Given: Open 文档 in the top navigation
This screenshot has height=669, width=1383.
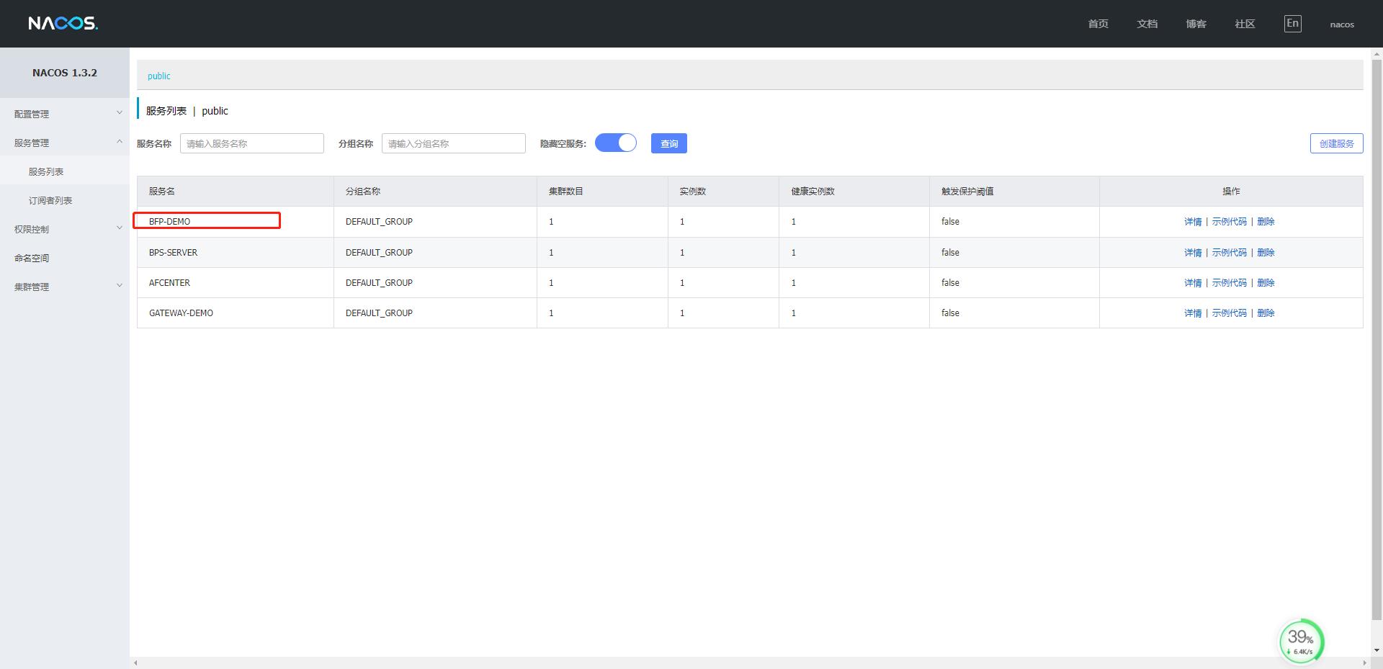Looking at the screenshot, I should click(1147, 24).
